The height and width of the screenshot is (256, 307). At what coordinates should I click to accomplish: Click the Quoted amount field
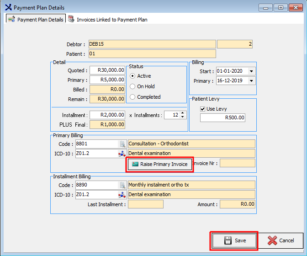tap(107, 70)
